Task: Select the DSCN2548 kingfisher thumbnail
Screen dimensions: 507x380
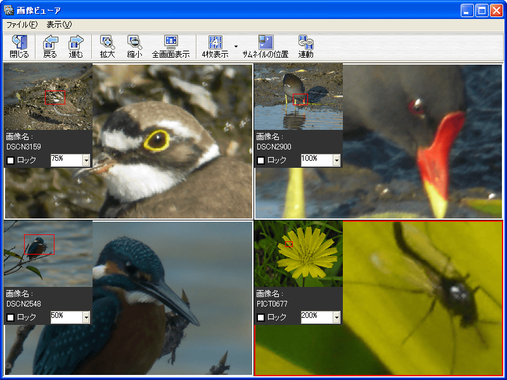Action: 48,254
